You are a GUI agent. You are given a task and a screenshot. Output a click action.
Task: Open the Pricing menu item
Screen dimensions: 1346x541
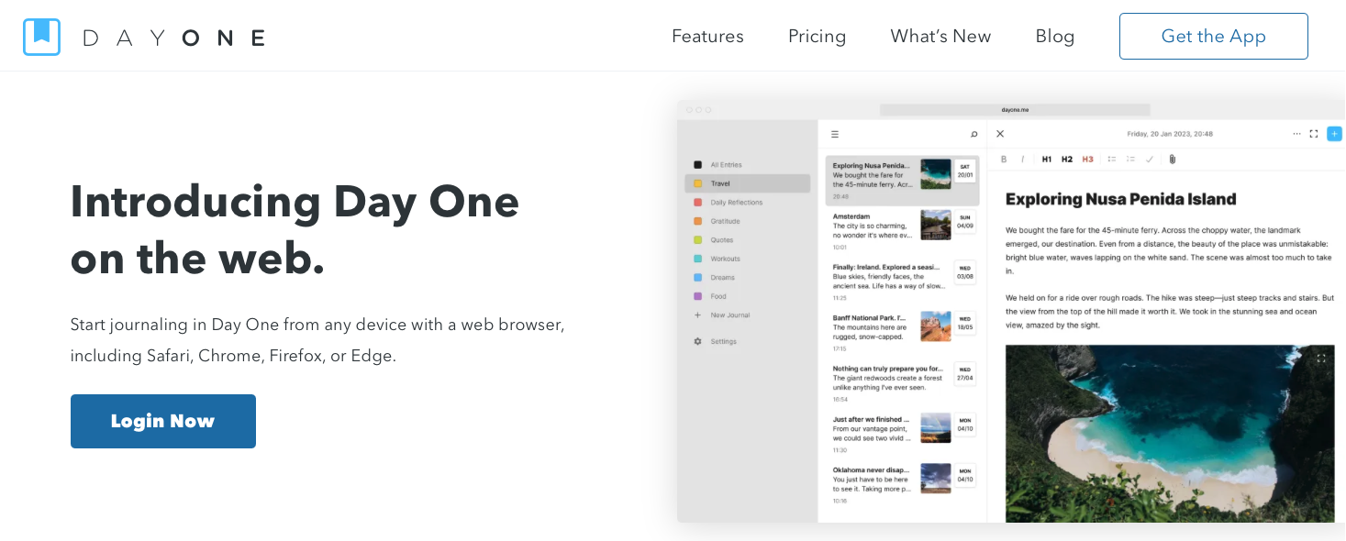click(817, 36)
